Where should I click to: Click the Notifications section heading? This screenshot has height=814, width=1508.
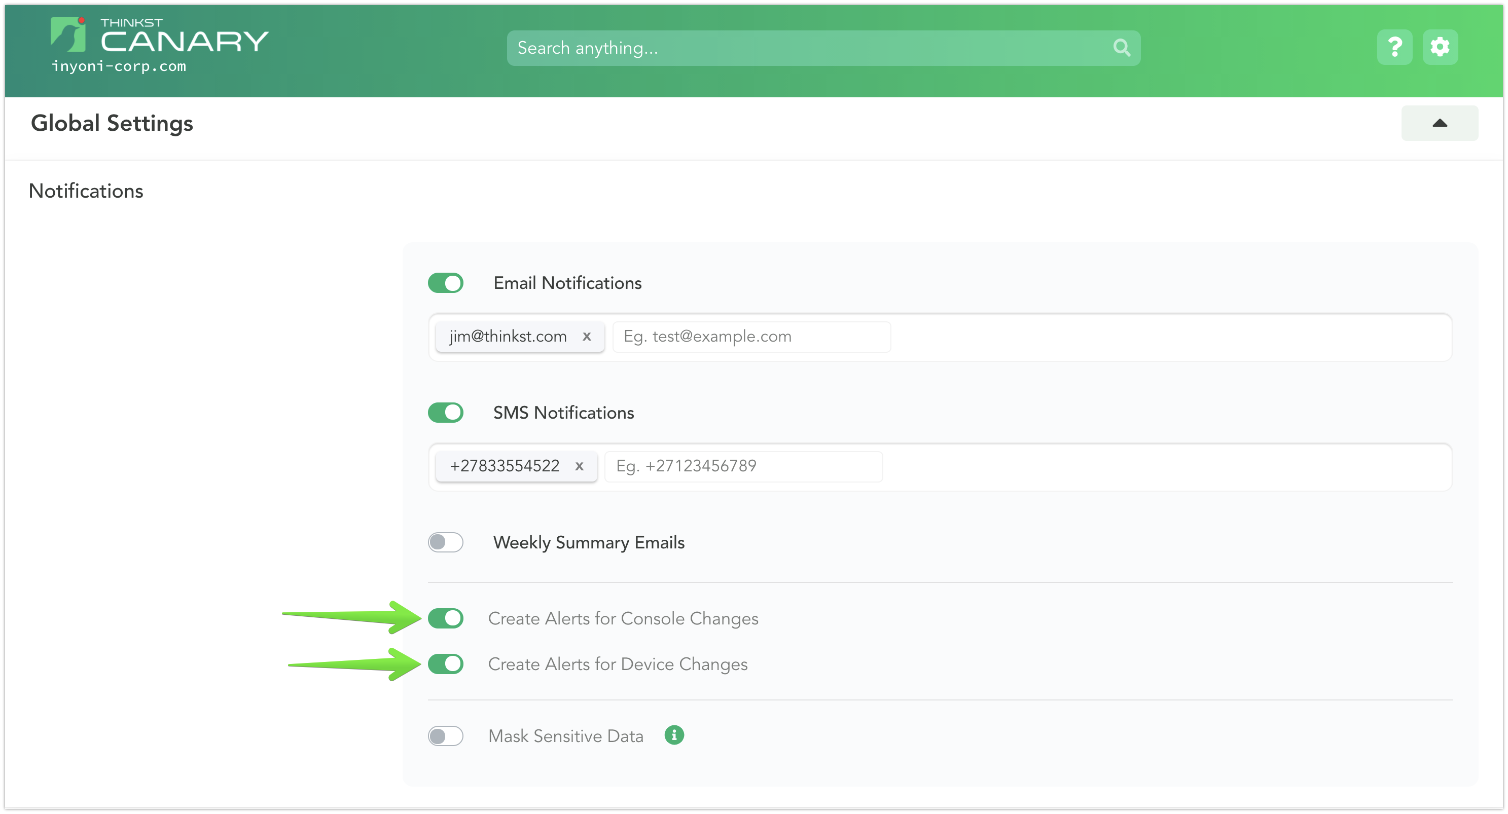[86, 190]
